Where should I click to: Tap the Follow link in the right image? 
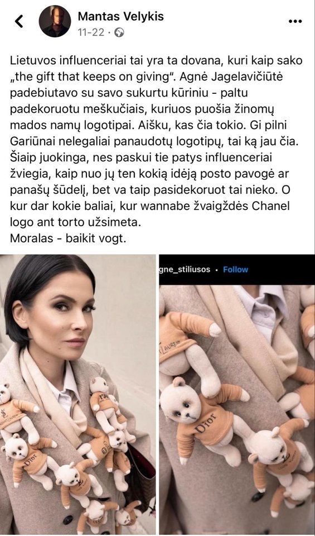pos(235,269)
